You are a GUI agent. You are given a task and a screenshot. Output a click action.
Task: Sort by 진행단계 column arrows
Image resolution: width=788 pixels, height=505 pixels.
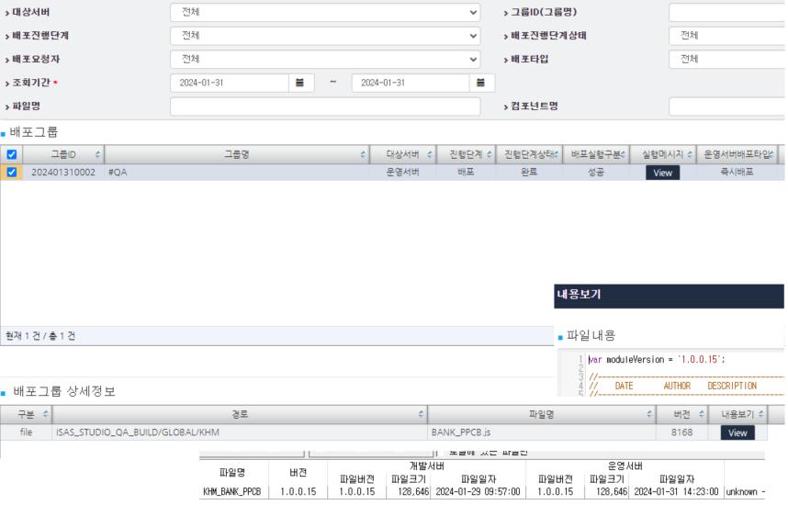(489, 155)
